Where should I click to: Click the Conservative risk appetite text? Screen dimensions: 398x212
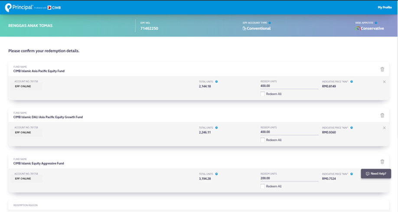tap(372, 29)
